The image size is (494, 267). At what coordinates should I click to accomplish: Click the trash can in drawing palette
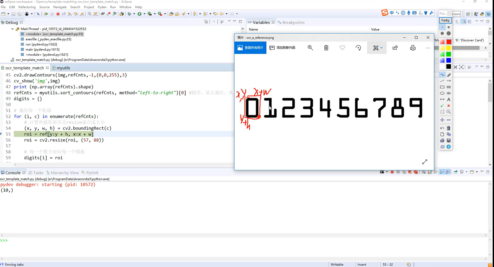click(x=449, y=128)
